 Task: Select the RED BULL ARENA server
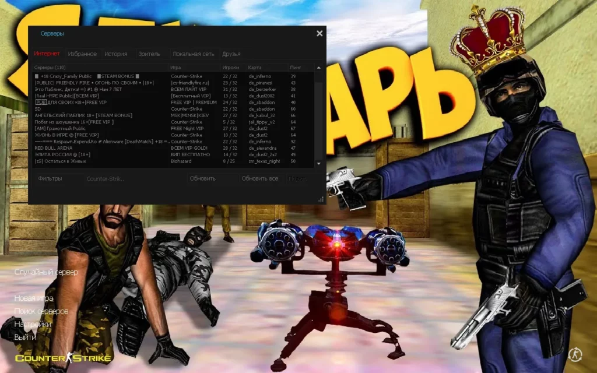(174, 148)
